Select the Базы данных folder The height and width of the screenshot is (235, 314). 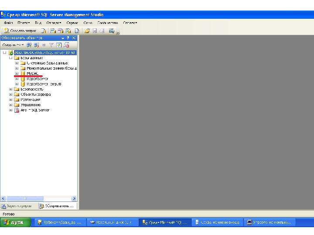32,58
